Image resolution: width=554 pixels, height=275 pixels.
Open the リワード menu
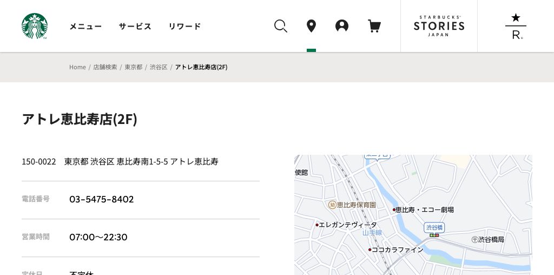click(184, 27)
